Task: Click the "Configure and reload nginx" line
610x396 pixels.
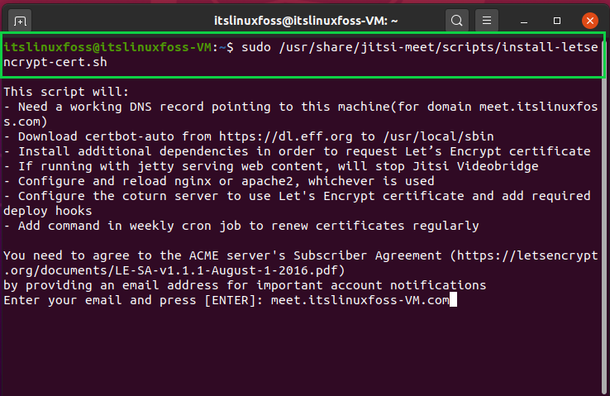Action: (219, 181)
